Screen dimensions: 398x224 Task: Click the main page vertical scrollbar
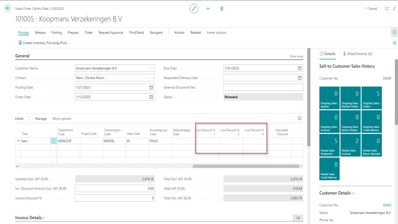308,97
